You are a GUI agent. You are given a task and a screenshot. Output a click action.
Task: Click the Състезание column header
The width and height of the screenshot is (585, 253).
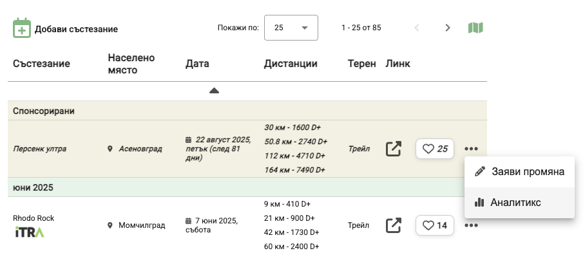[x=41, y=64]
